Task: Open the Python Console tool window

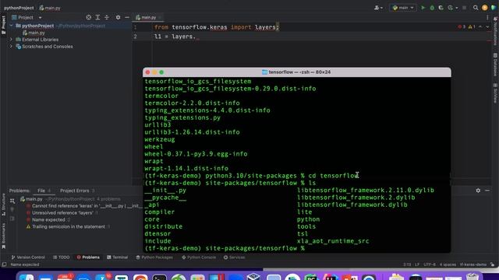Action: click(x=199, y=257)
